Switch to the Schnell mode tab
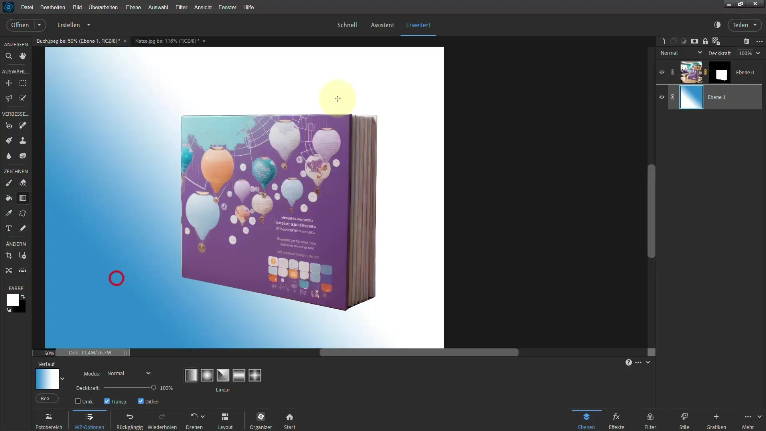Image resolution: width=766 pixels, height=431 pixels. [347, 25]
